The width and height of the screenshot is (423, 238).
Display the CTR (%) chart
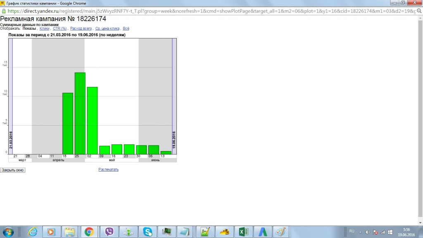coord(59,29)
